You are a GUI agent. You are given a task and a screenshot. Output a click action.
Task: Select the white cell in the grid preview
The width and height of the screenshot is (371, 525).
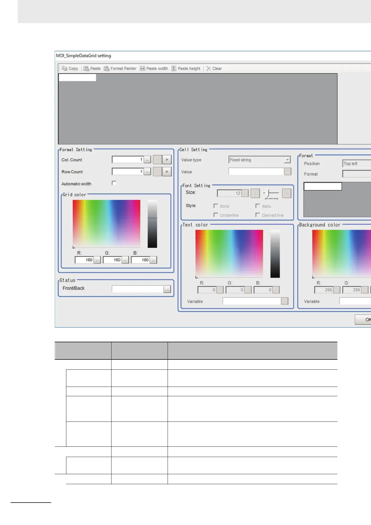[77, 77]
